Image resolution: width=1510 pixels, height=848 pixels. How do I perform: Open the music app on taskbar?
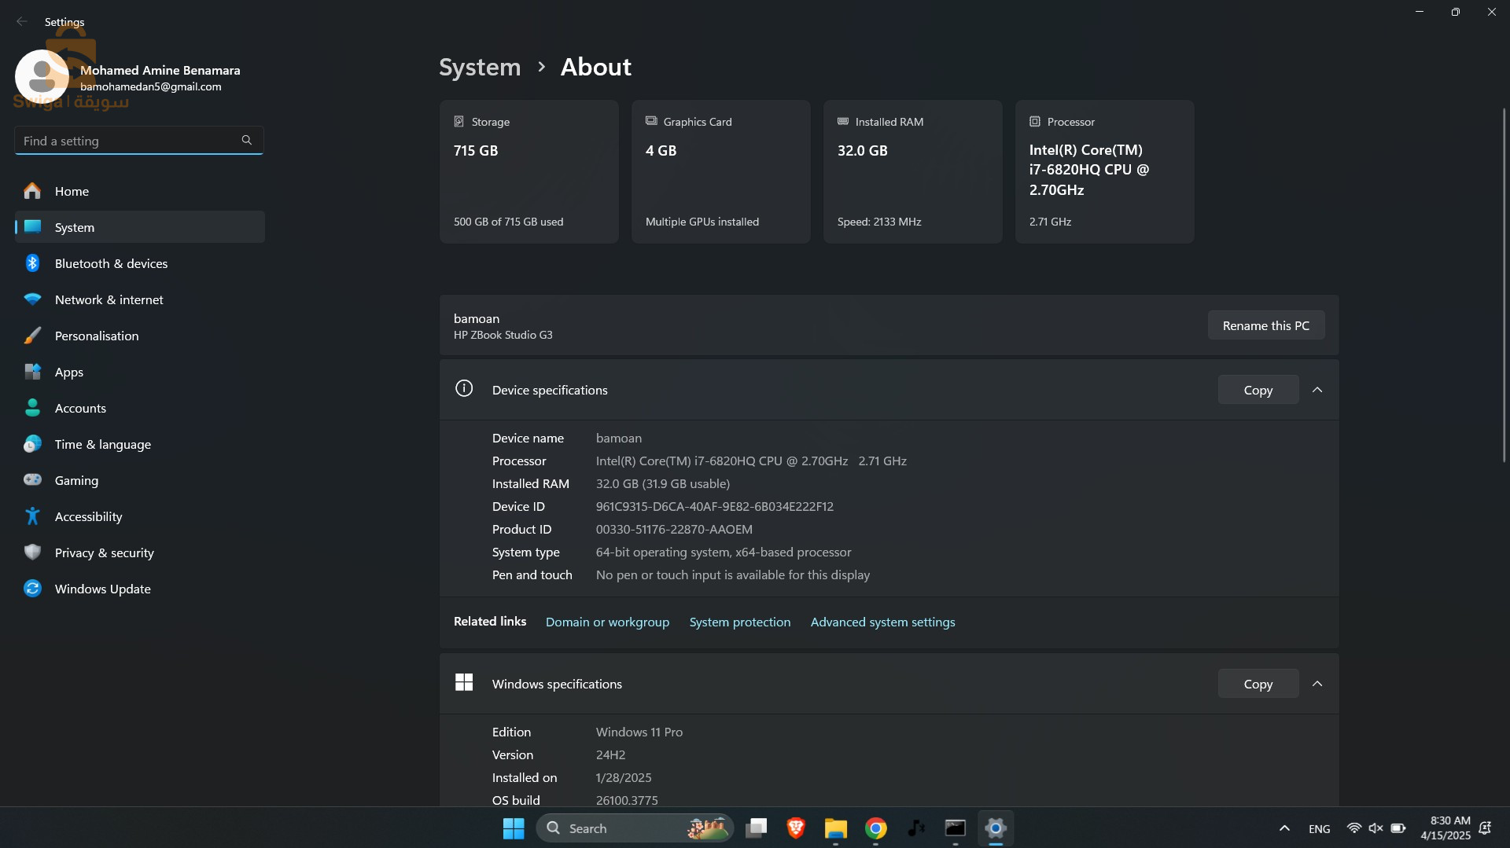click(x=915, y=828)
